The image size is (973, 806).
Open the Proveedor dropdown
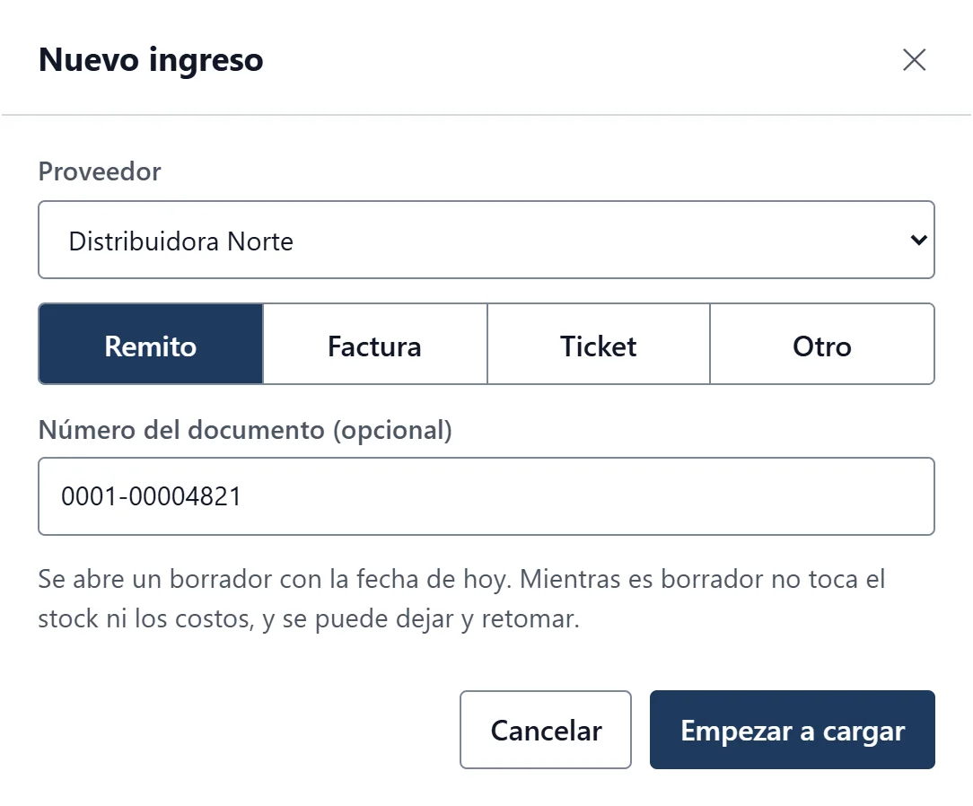pyautogui.click(x=486, y=240)
